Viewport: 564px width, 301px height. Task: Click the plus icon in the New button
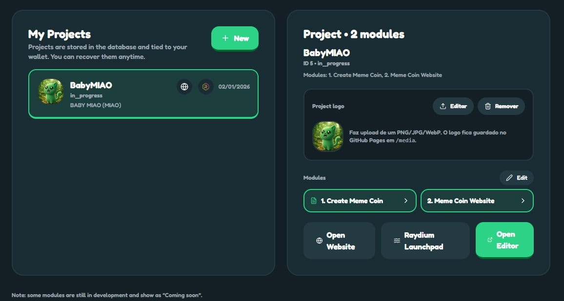(x=225, y=38)
